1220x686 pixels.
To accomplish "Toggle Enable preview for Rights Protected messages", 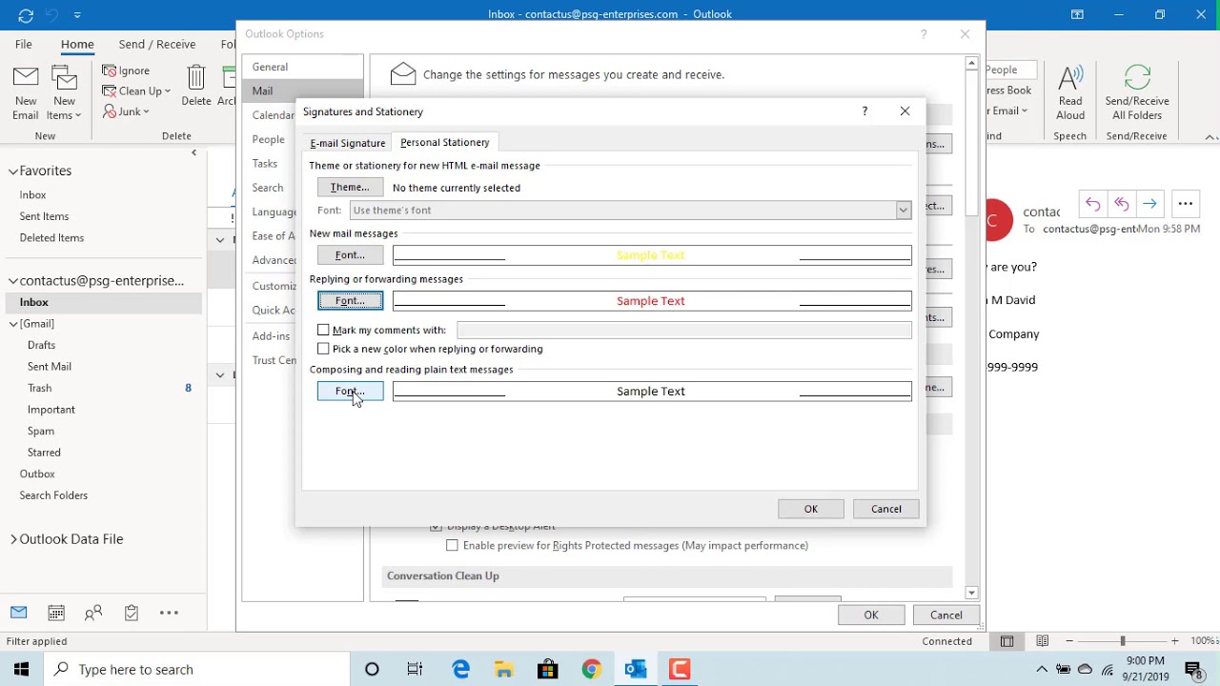I will (452, 545).
